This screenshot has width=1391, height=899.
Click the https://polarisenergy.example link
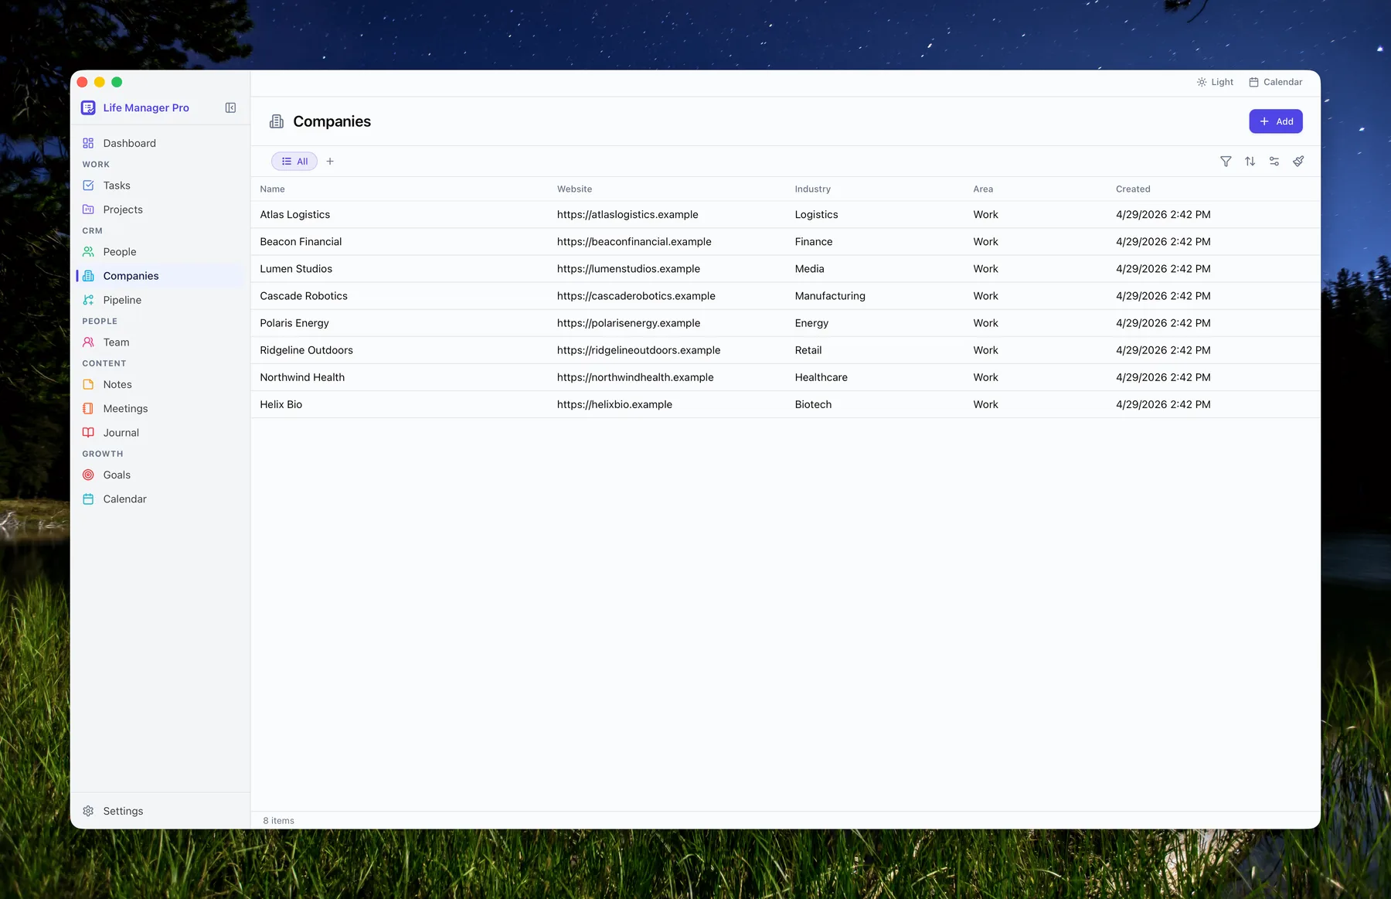628,323
